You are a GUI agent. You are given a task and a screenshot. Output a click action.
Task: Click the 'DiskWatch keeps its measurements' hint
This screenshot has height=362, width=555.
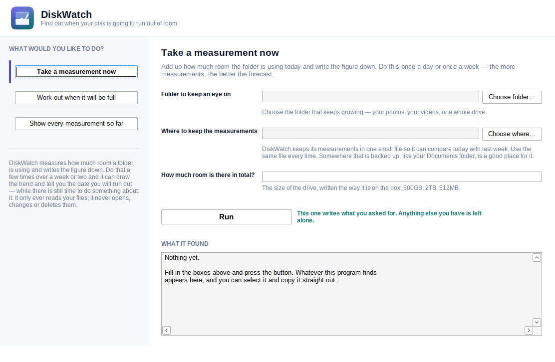pyautogui.click(x=397, y=153)
